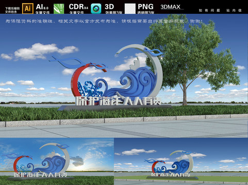Open the bottom-left sunset render thumbnail
Viewport: 248px width, 185px height.
[57, 161]
